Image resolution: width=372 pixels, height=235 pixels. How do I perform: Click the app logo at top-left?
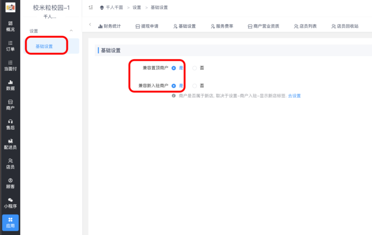coord(10,8)
